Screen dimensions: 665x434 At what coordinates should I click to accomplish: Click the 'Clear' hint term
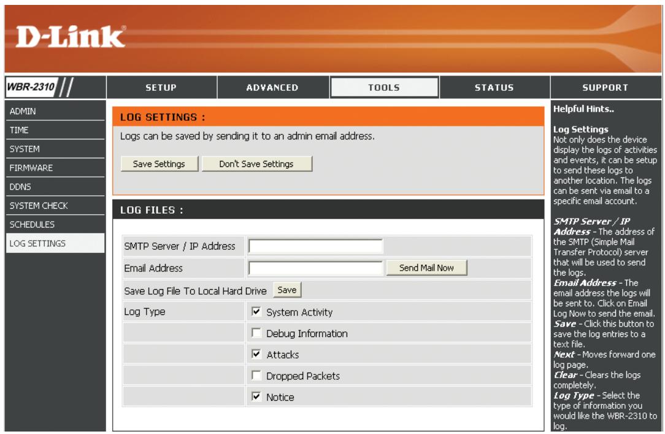coord(566,375)
